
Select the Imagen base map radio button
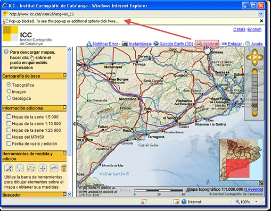(9, 91)
